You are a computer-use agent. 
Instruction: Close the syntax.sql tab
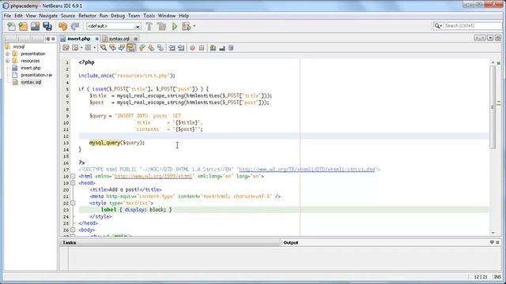pos(135,39)
